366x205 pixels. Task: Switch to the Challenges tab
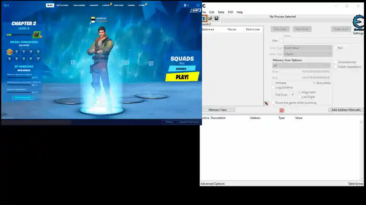79,5
